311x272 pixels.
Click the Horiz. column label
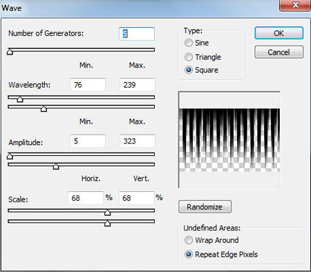pyautogui.click(x=91, y=179)
